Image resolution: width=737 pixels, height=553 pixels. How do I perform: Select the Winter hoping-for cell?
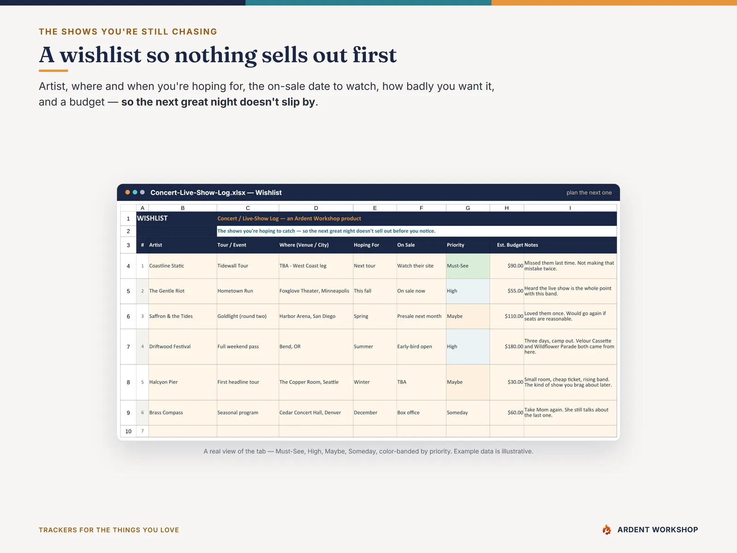375,382
